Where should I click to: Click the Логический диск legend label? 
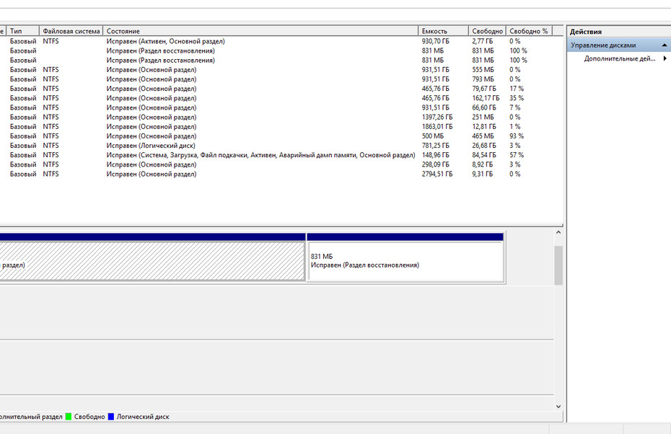(x=143, y=417)
